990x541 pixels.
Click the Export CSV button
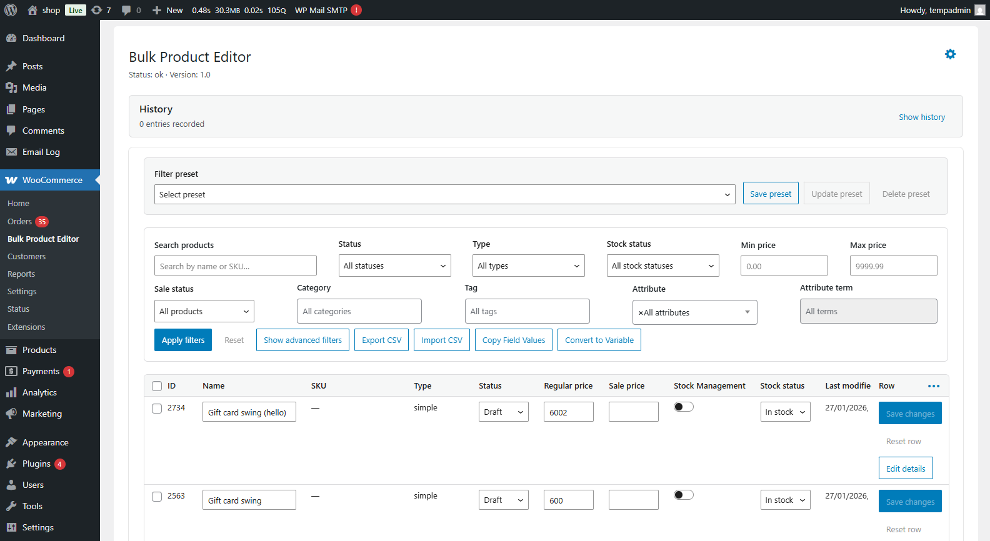381,340
